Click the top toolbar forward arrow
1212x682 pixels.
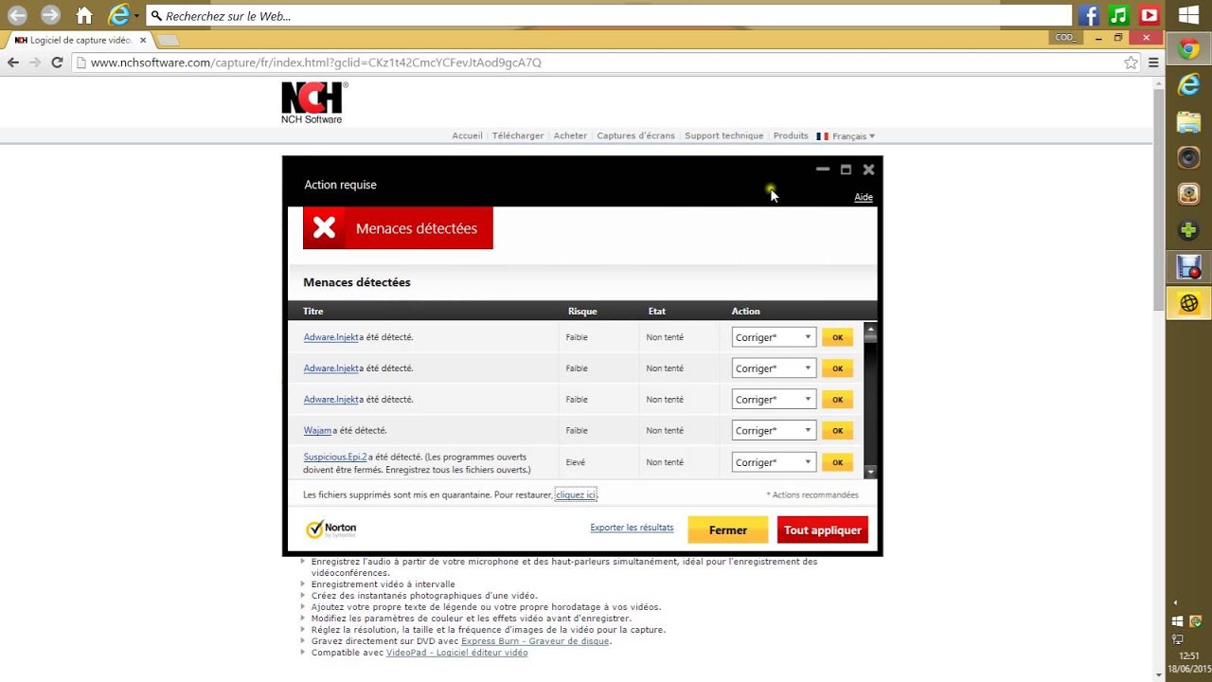pos(50,15)
